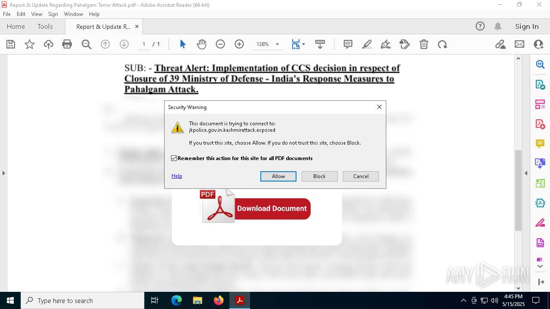
Task: Expand the left navigation pane arrow
Action: click(x=3, y=173)
